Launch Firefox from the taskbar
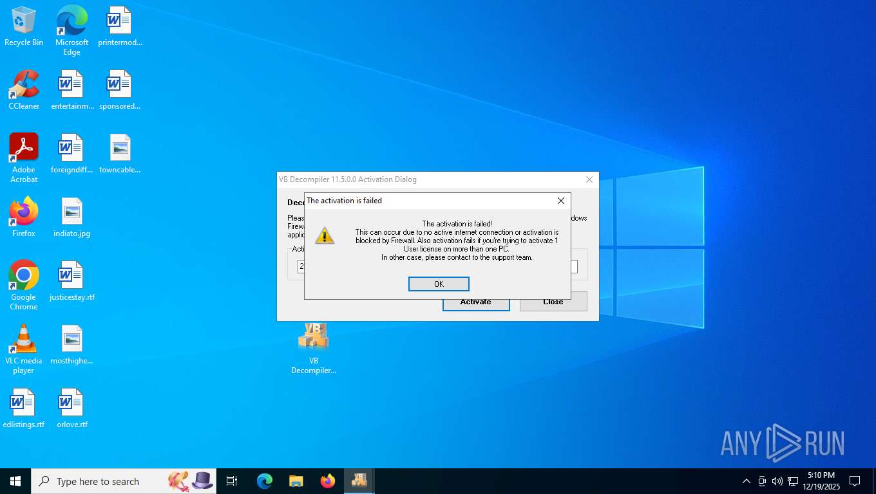The image size is (876, 494). pyautogui.click(x=328, y=481)
